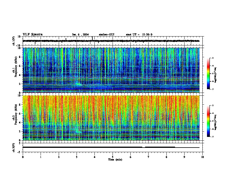228x176 pixels.
Task: Click the "ch.3(V)" axis label on bottom panel
Action: pyautogui.click(x=14, y=148)
